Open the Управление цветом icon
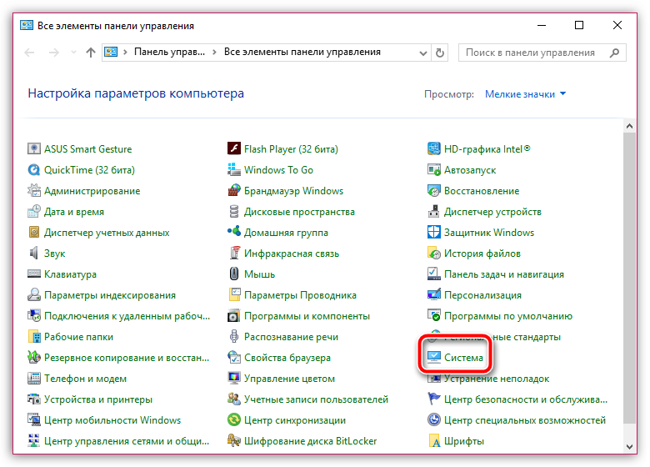 [234, 379]
